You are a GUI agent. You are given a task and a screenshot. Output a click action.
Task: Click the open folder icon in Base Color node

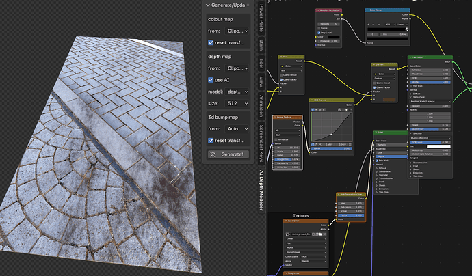pyautogui.click(x=321, y=234)
